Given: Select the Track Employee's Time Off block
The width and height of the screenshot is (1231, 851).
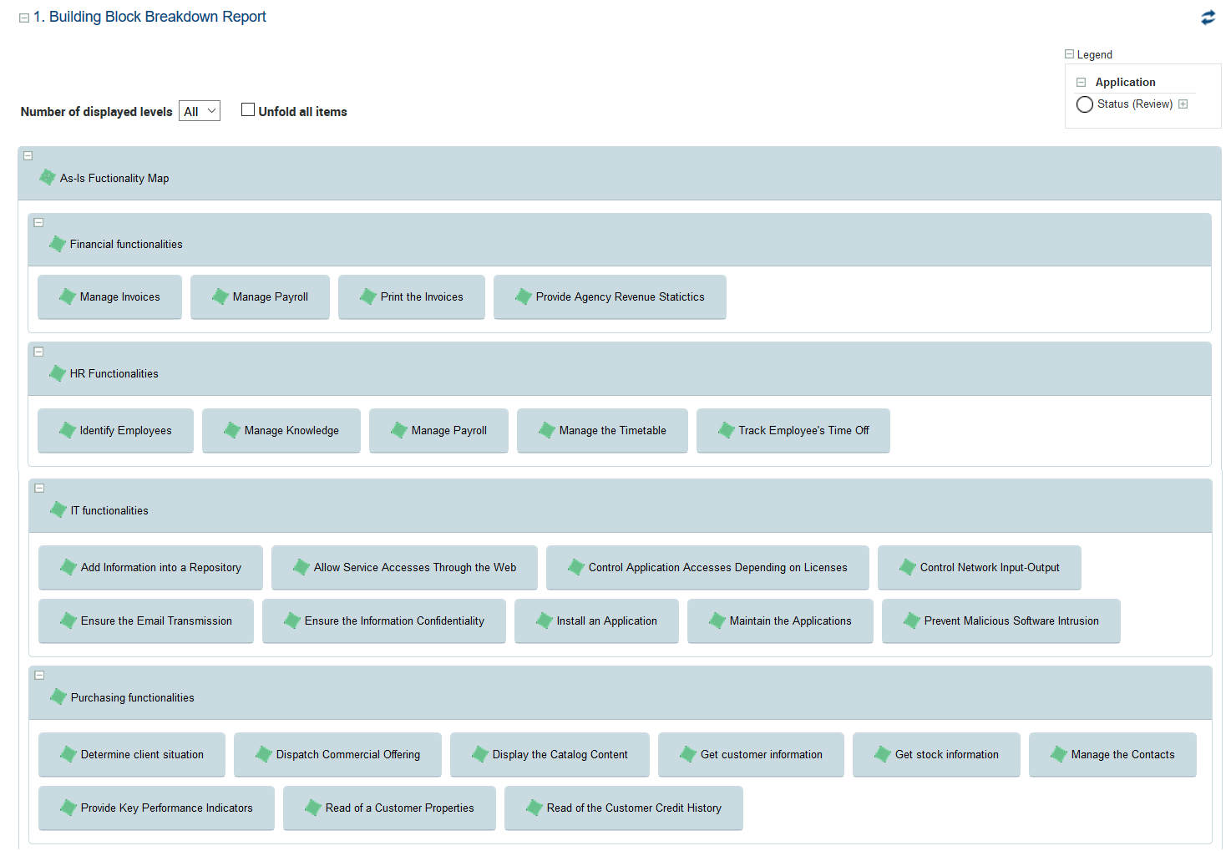Looking at the screenshot, I should click(803, 430).
